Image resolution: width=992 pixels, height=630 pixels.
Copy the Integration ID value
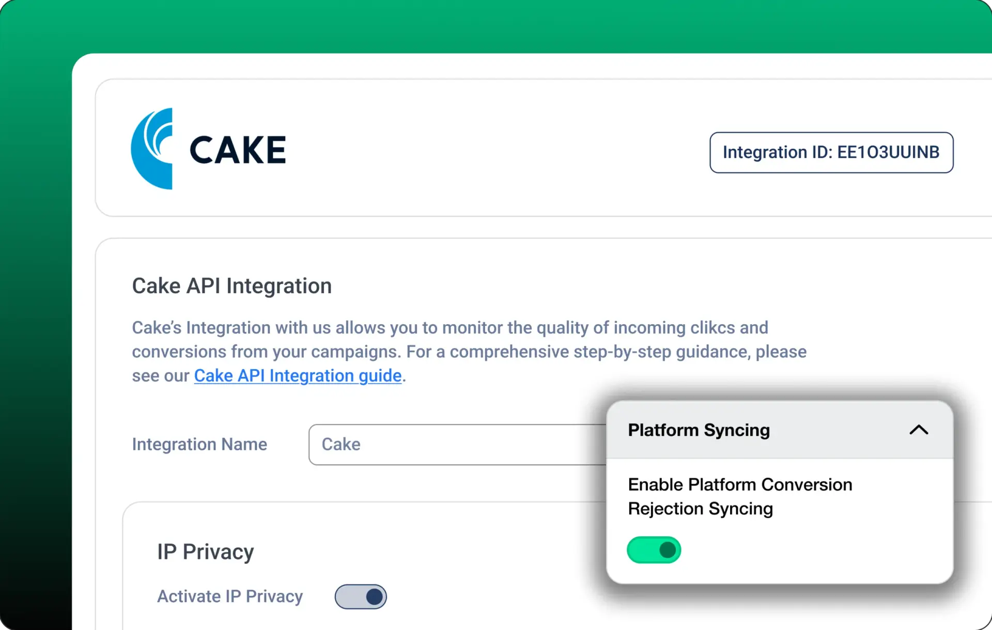coord(888,152)
